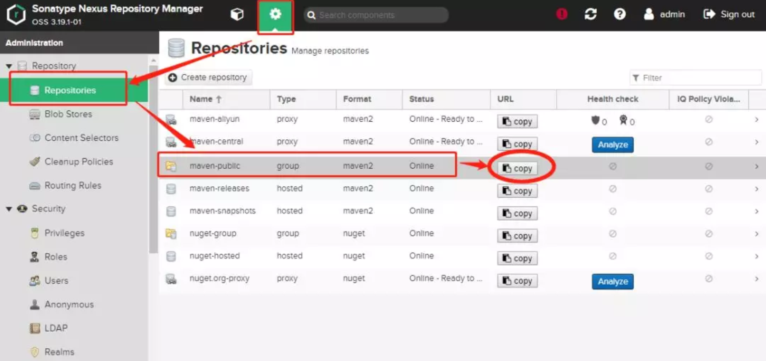Sort by the Type column header
766x361 pixels.
click(303, 99)
